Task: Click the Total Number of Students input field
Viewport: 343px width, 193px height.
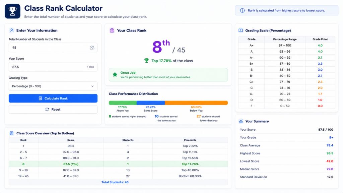Action: (x=53, y=48)
